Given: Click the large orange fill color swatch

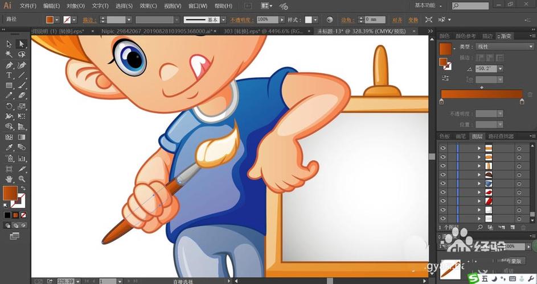Looking at the screenshot, I should (10, 193).
